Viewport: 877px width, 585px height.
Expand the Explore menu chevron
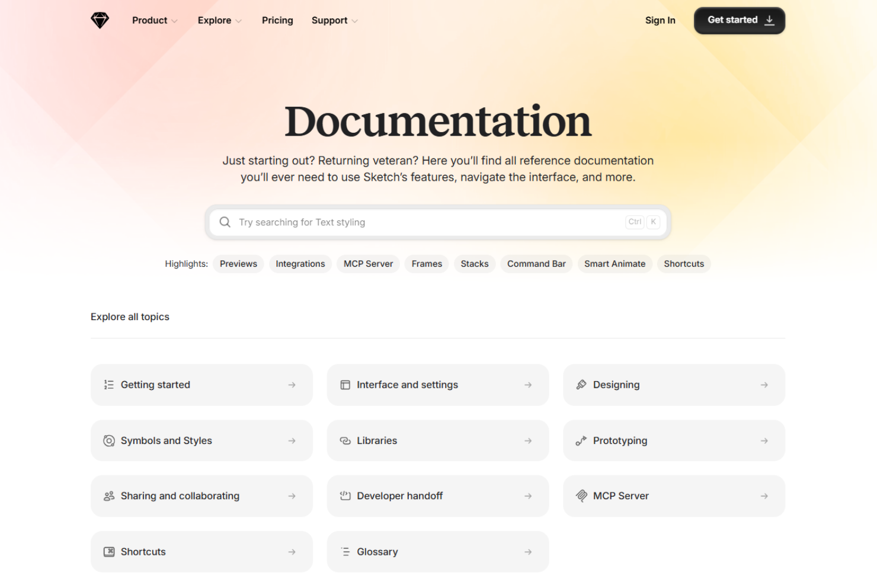238,21
